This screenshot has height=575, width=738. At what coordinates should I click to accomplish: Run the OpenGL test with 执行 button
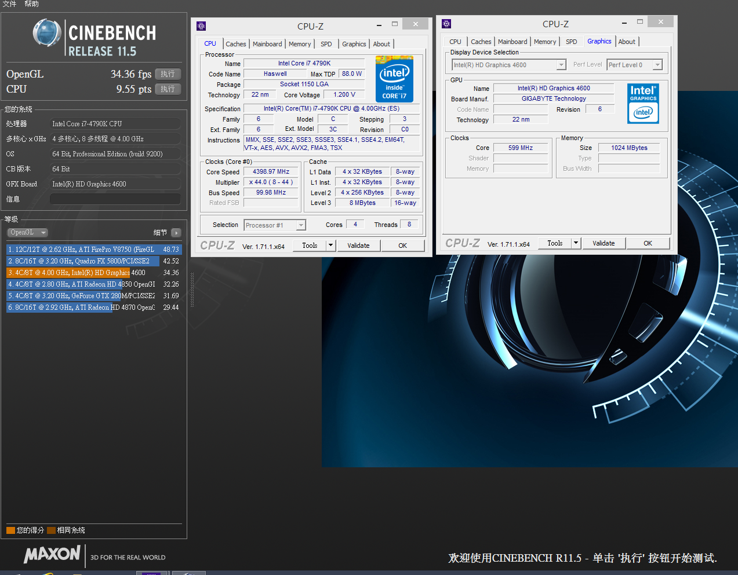pyautogui.click(x=168, y=74)
